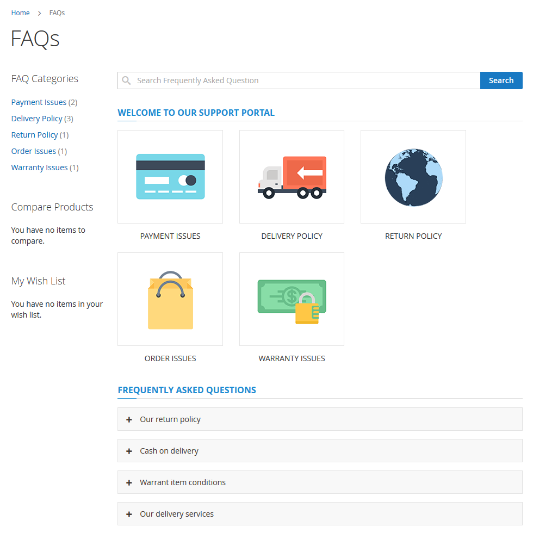Image resolution: width=533 pixels, height=533 pixels.
Task: Click the DELIVERY POLICY caption text
Action: 292,236
